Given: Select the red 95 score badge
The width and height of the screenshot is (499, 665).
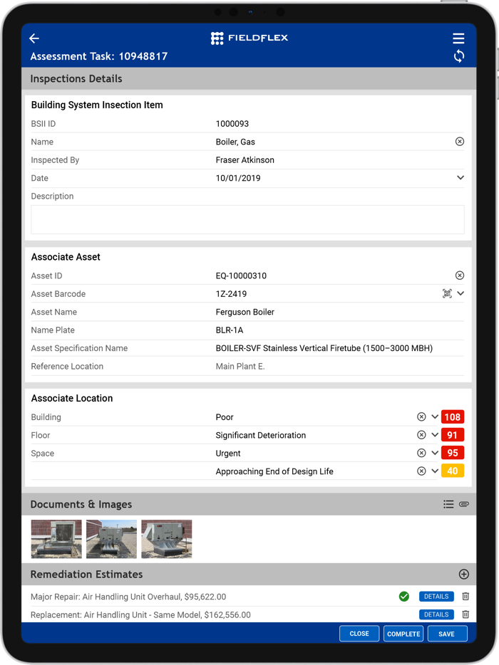Looking at the screenshot, I should click(452, 453).
